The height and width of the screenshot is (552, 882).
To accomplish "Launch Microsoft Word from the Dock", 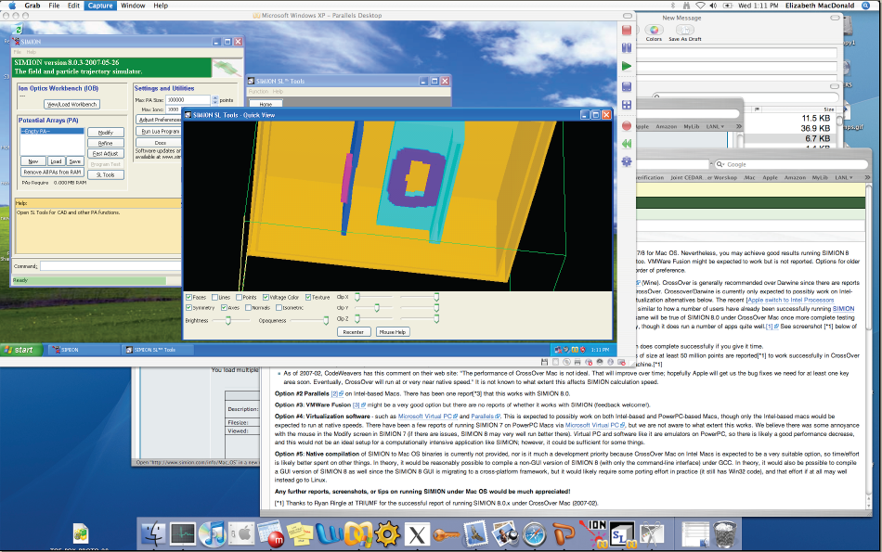I will pos(329,534).
